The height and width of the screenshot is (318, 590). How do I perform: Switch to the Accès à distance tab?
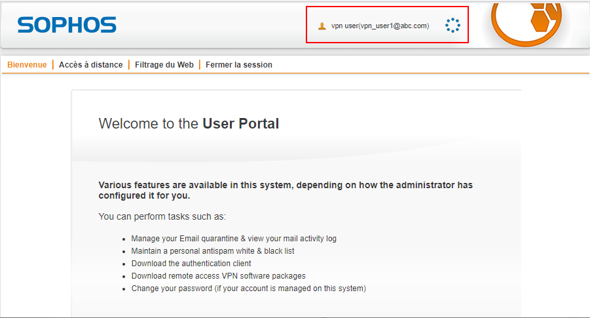[x=90, y=65]
